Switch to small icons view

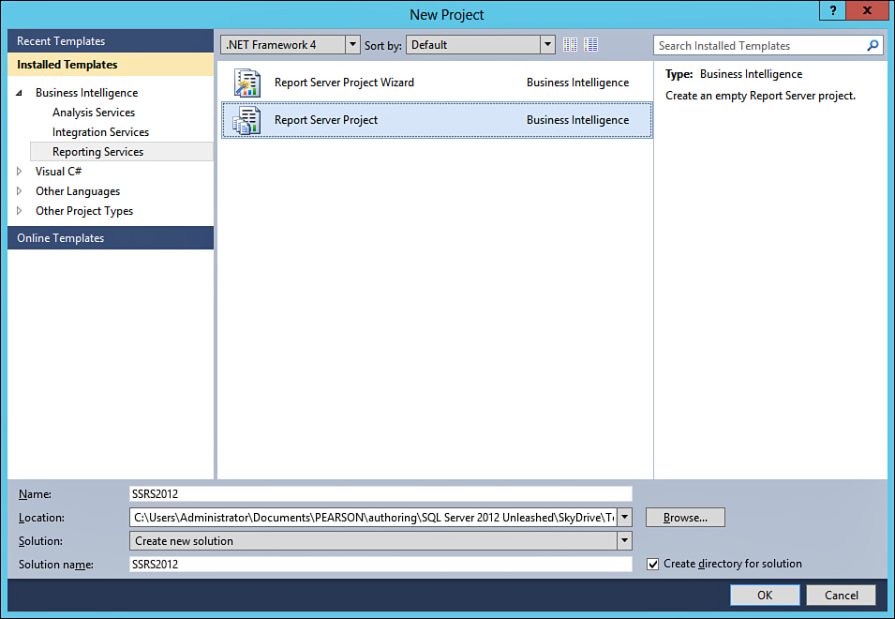[x=571, y=45]
